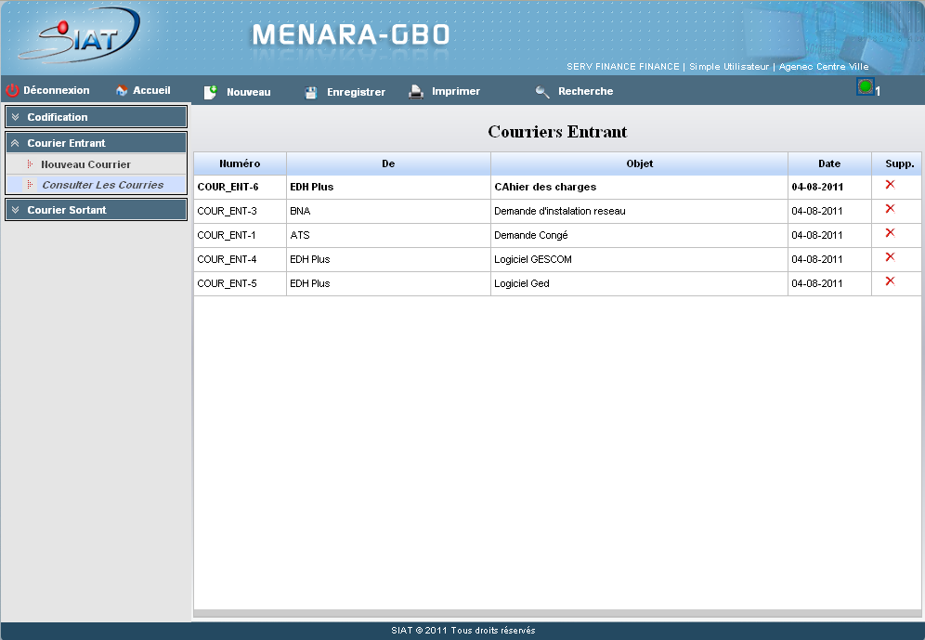This screenshot has width=925, height=640.
Task: Click the Supp. column header
Action: [x=899, y=163]
